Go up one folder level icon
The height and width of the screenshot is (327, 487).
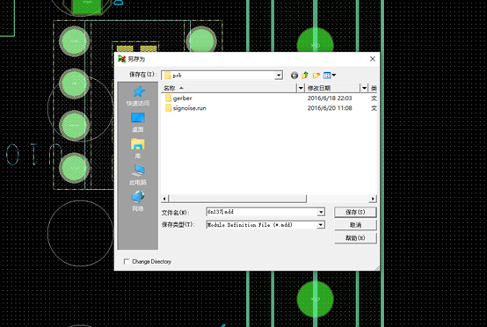(x=305, y=75)
